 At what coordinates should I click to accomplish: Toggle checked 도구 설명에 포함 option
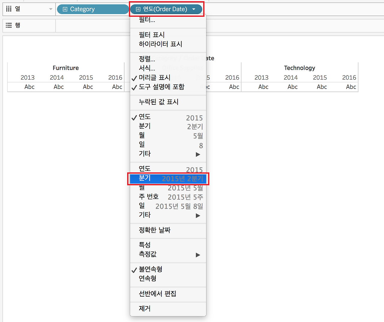pos(168,87)
